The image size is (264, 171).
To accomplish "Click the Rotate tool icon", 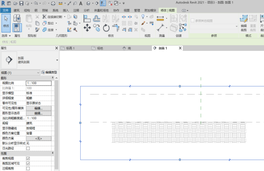I will pos(106,28).
